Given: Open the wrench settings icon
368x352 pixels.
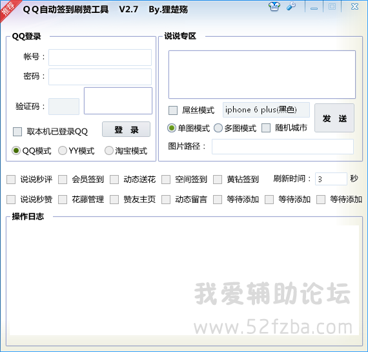Looking at the screenshot, I should [291, 6].
